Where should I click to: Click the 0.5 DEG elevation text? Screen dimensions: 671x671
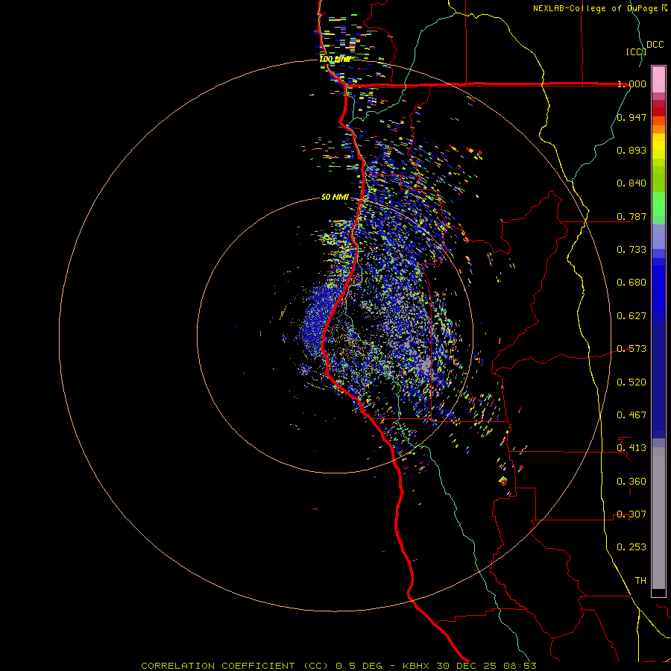pos(359,666)
